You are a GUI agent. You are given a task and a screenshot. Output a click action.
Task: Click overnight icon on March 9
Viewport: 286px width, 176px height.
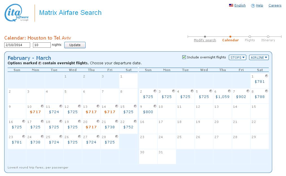(x=155, y=106)
